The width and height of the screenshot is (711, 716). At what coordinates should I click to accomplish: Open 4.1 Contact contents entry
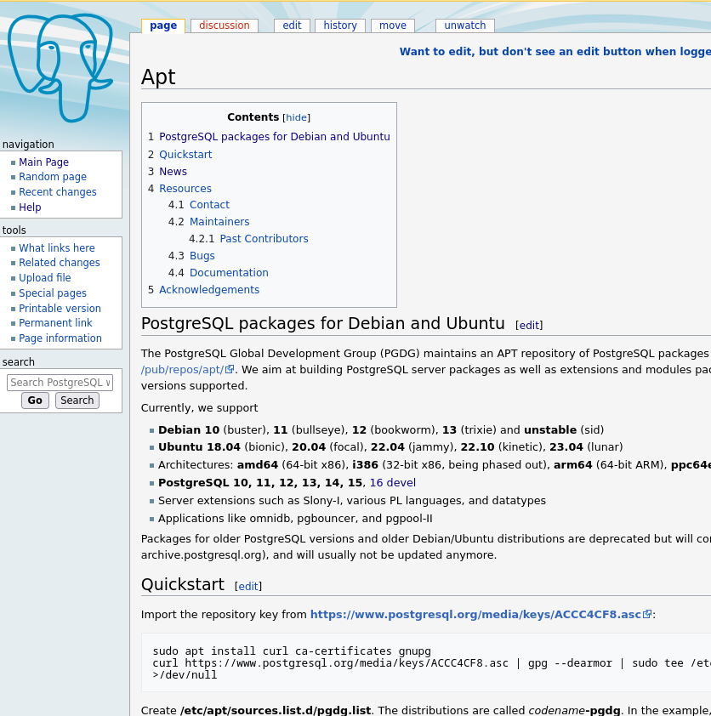[209, 205]
